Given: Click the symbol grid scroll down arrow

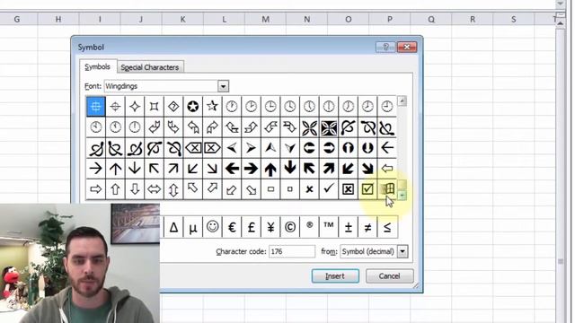Looking at the screenshot, I should (402, 196).
